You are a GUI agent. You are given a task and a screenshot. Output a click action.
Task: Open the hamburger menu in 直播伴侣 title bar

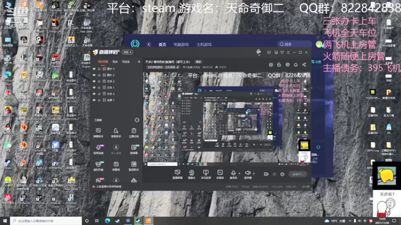288,52
